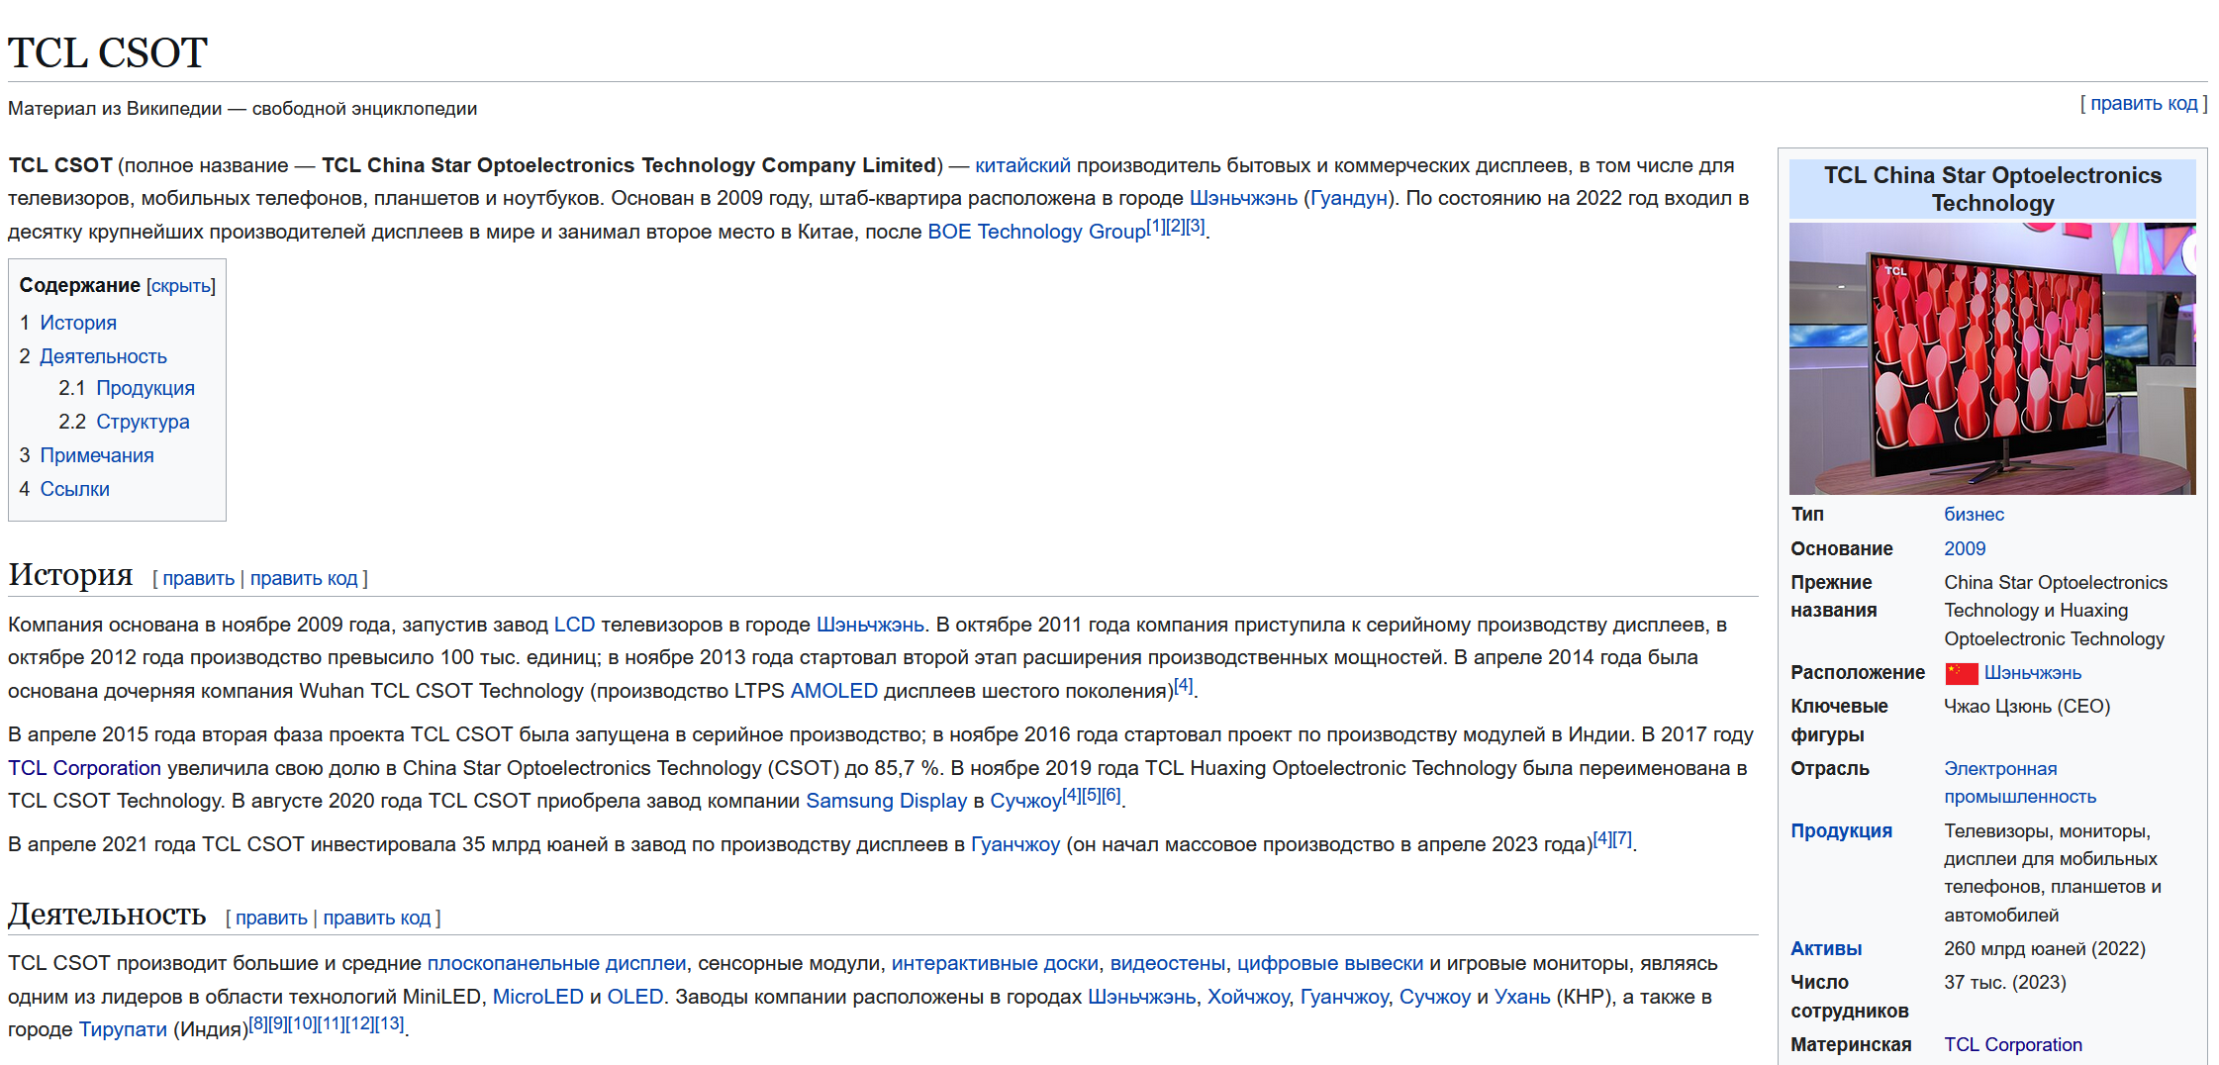Viewport: 2219px width, 1065px height.
Task: Open 'TCL Corporation' link in the infobox
Action: 2012,1045
